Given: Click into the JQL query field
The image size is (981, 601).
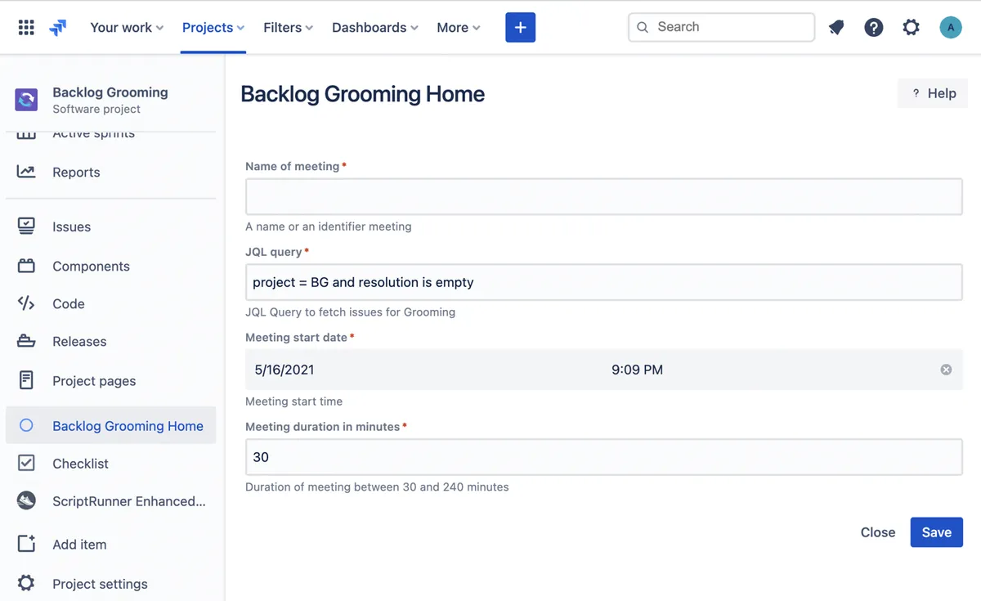Looking at the screenshot, I should click(603, 282).
